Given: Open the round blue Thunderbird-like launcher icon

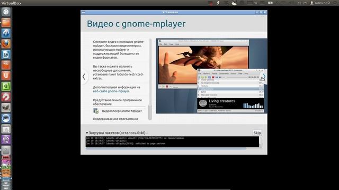Looking at the screenshot, I should coord(6,118).
